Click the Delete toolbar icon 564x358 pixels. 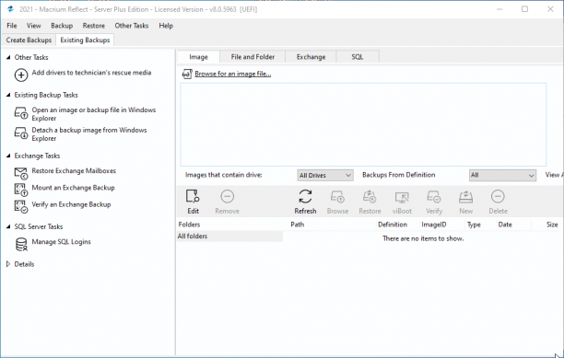click(498, 196)
